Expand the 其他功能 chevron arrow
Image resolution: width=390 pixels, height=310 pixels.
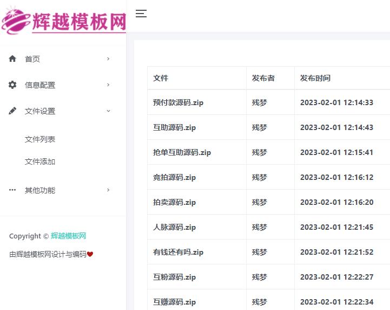click(108, 190)
